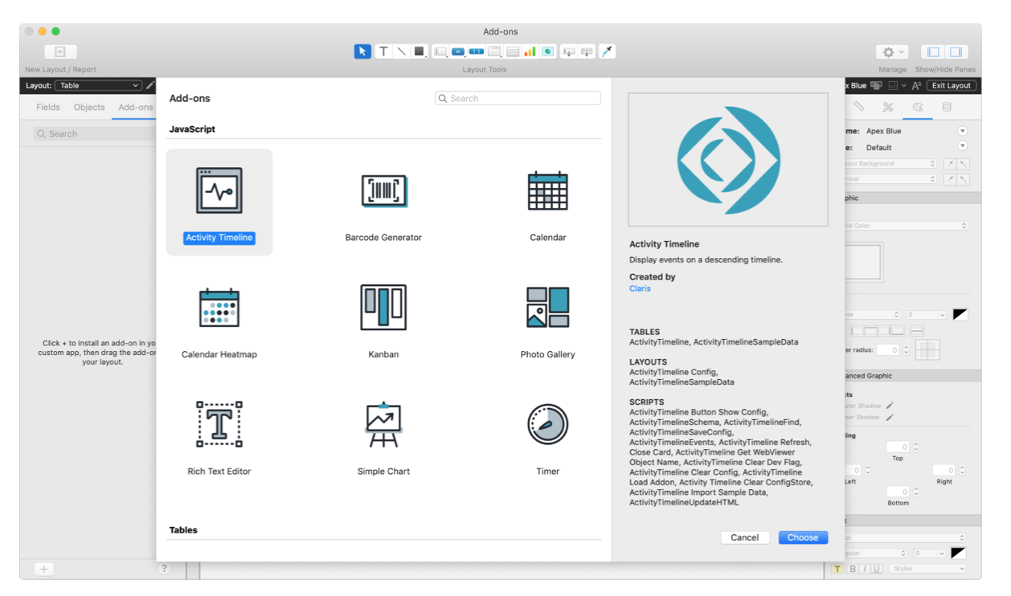1011x596 pixels.
Task: Click the Choose button
Action: tap(803, 537)
